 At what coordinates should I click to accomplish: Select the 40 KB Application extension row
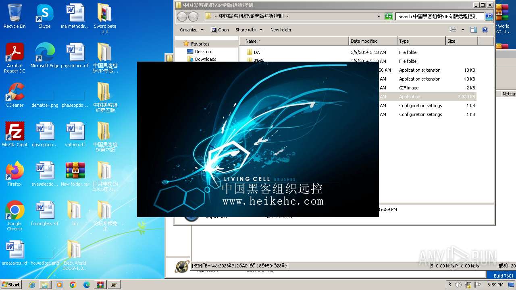(428, 79)
